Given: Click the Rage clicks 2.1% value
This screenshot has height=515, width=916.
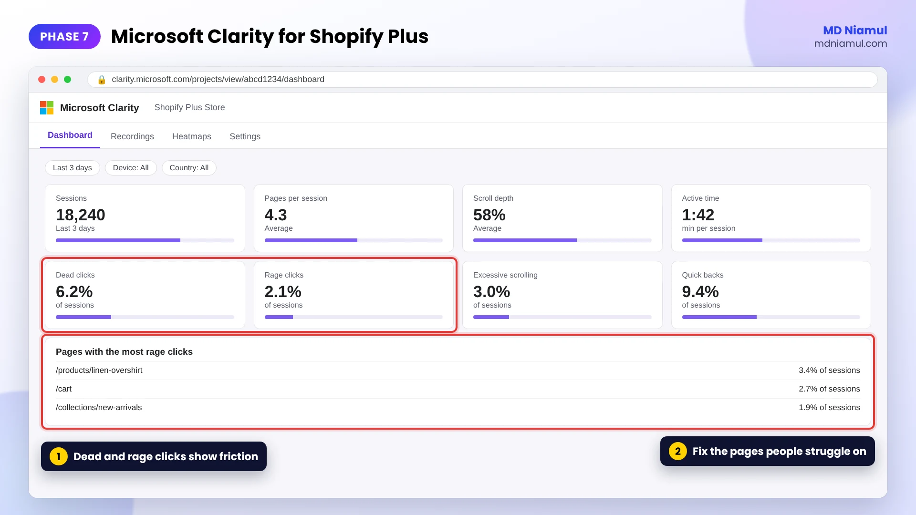Looking at the screenshot, I should pos(283,292).
